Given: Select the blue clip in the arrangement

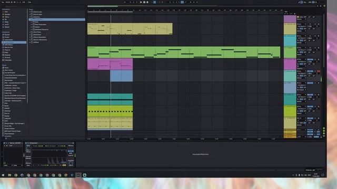Looking at the screenshot, I should 121,76.
